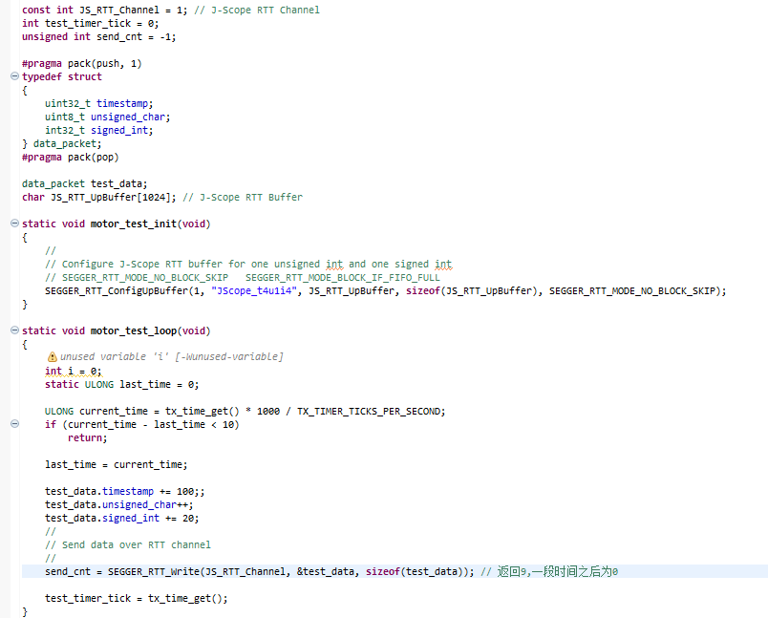Click the TX_TIMER_TICKS_PER_SECOND macro
Image resolution: width=768 pixels, height=618 pixels.
coord(372,411)
